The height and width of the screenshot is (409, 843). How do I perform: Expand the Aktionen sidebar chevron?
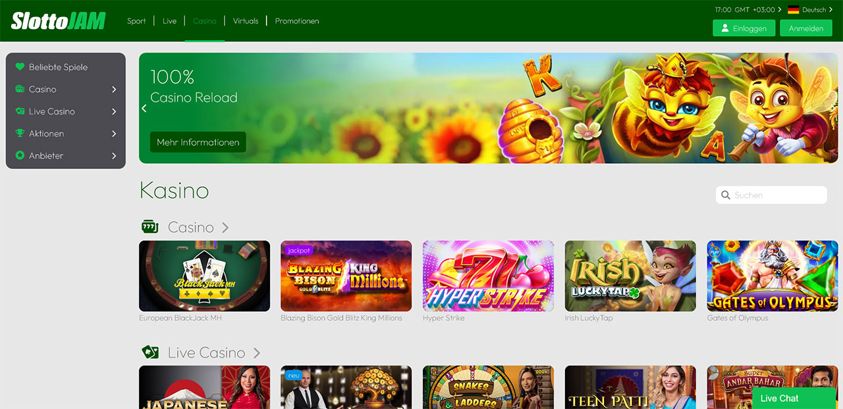click(x=114, y=133)
